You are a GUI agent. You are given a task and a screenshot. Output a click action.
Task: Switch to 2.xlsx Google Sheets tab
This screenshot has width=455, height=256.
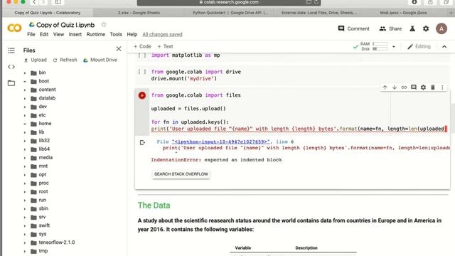[139, 13]
